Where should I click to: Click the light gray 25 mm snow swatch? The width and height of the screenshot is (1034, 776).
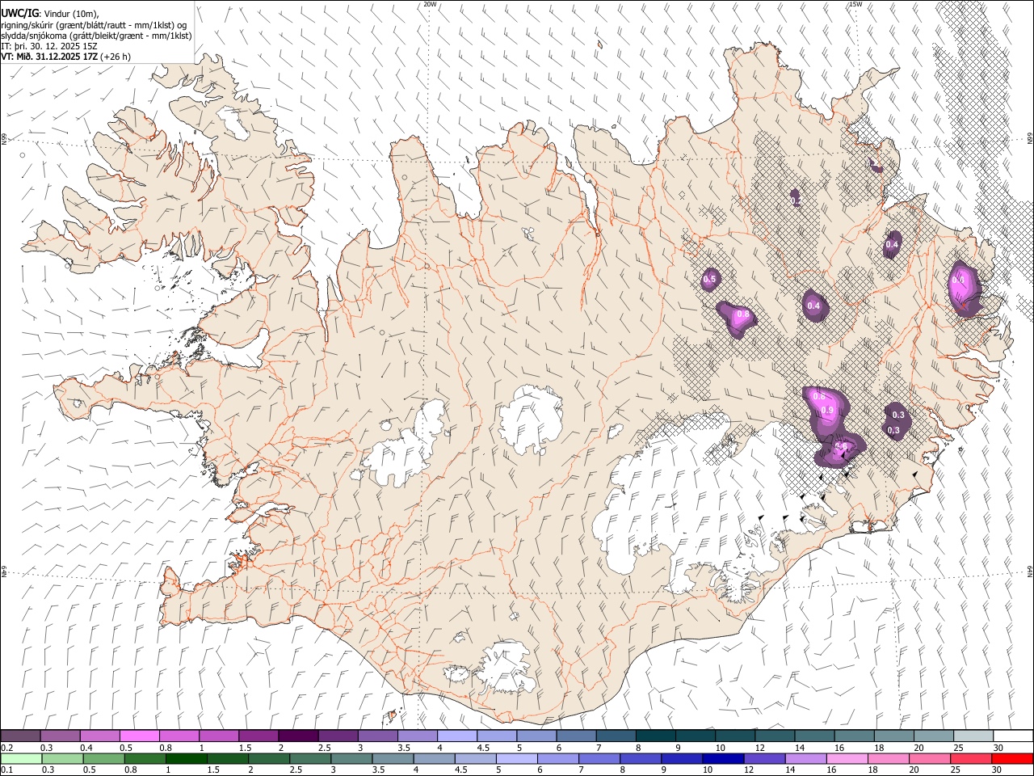point(973,736)
